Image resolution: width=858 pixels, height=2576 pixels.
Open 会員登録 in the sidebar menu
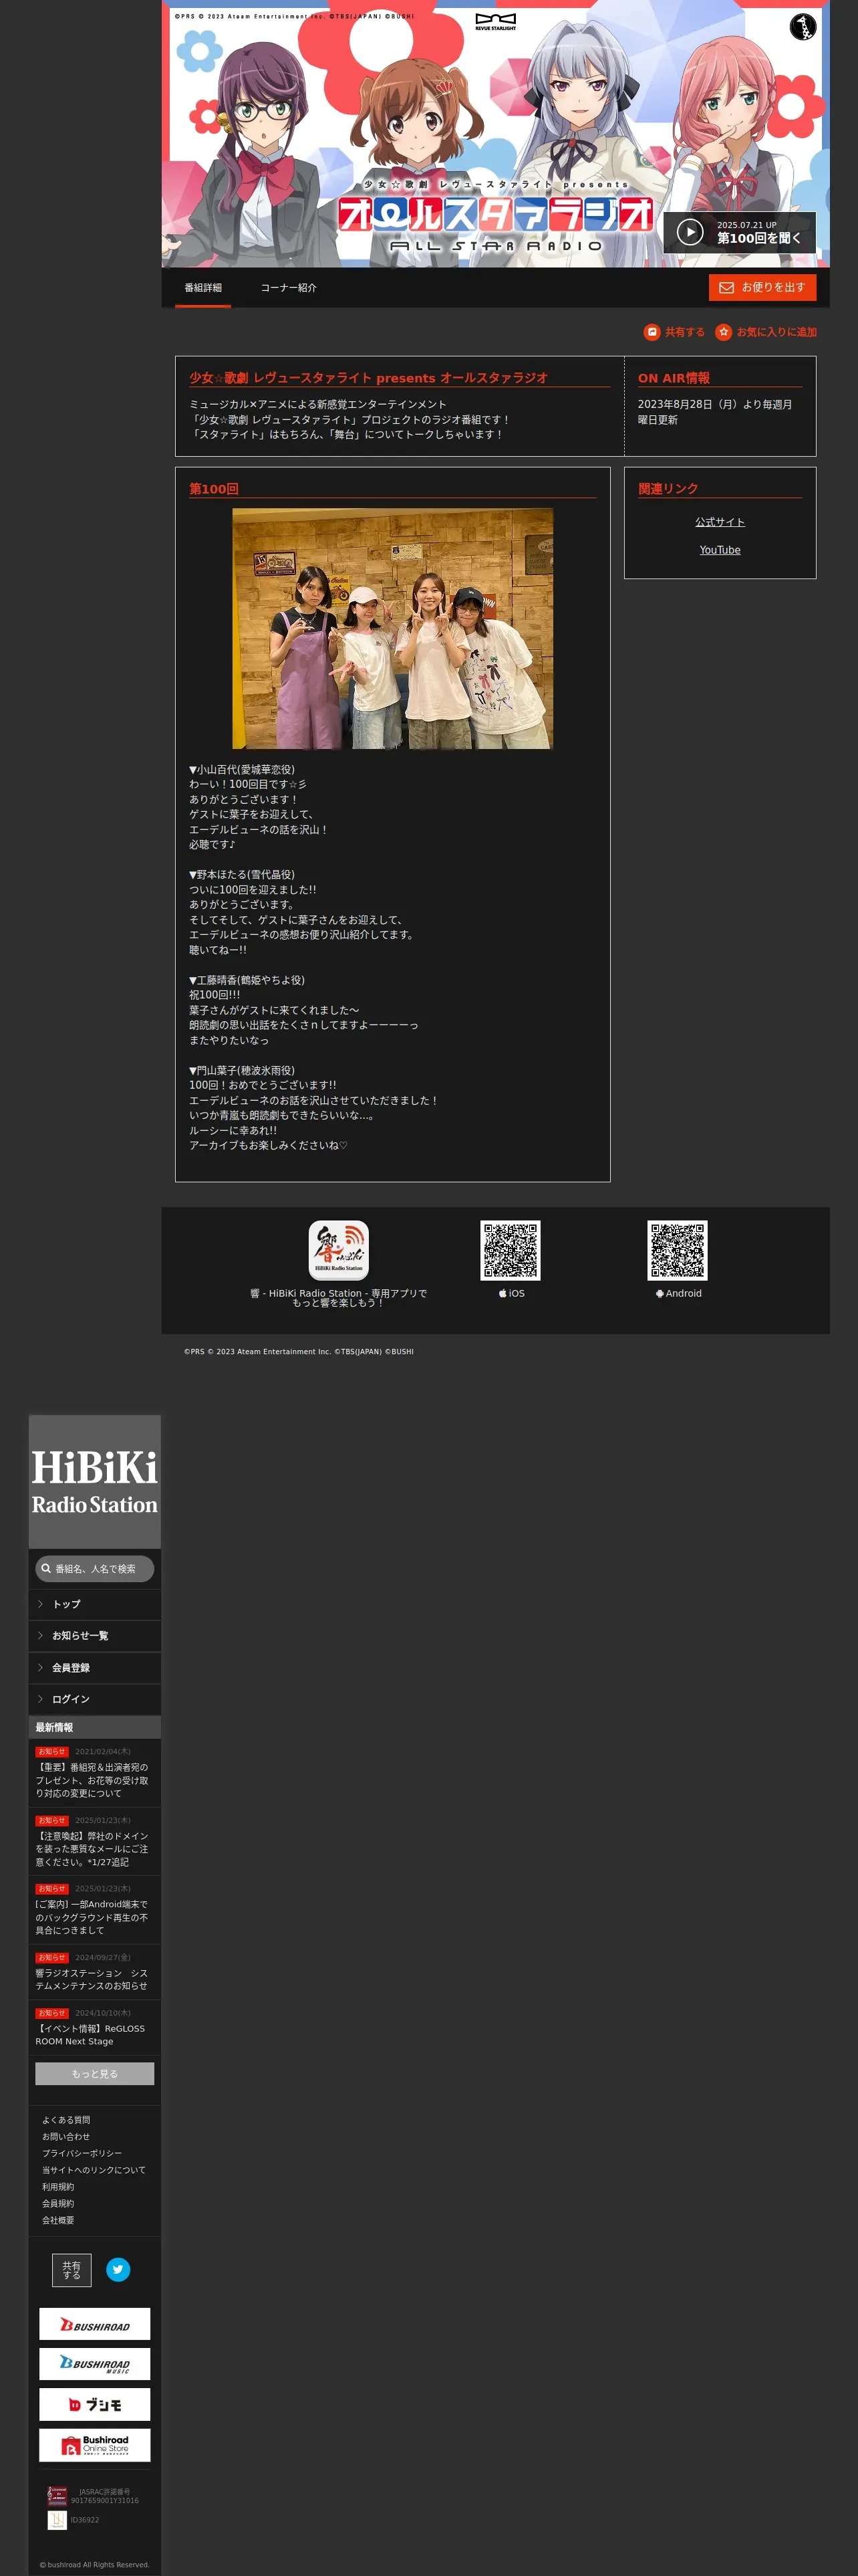tap(95, 1668)
